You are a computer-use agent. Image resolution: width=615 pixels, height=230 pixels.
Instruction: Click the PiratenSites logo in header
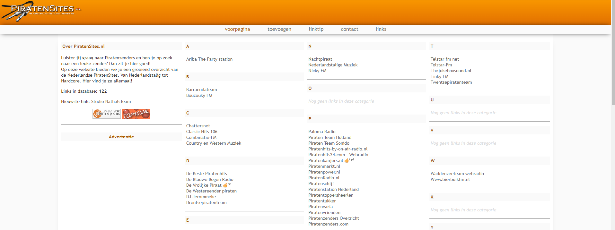(42, 11)
